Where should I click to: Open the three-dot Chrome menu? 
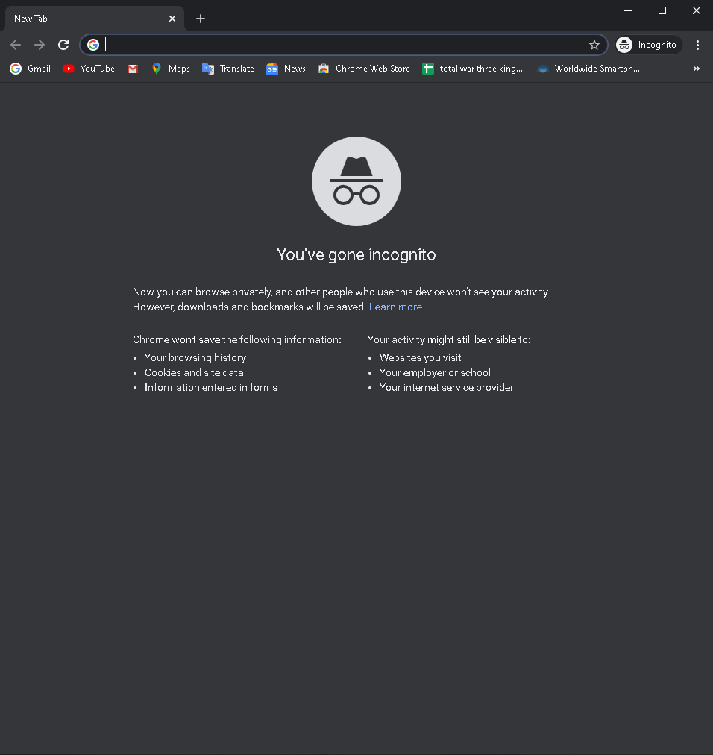pyautogui.click(x=697, y=45)
